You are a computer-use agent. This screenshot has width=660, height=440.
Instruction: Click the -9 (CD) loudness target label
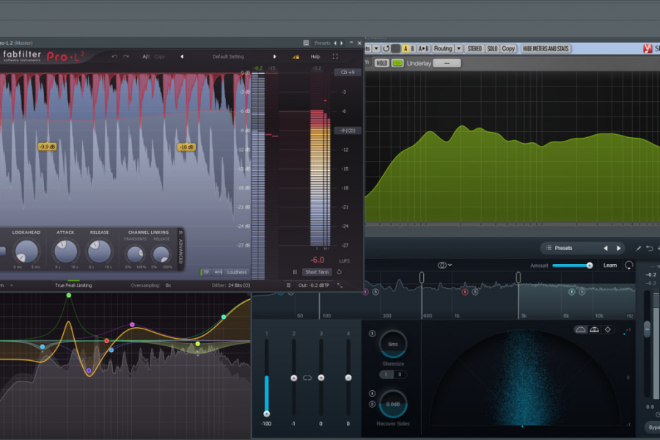click(348, 131)
